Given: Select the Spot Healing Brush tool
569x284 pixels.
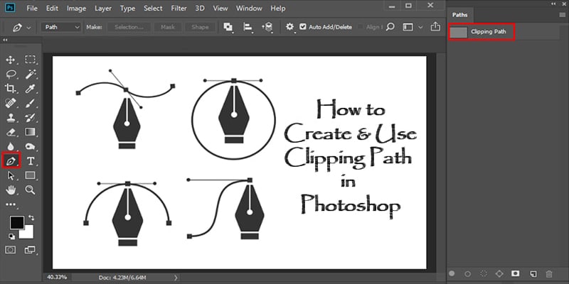Looking at the screenshot, I should point(11,103).
